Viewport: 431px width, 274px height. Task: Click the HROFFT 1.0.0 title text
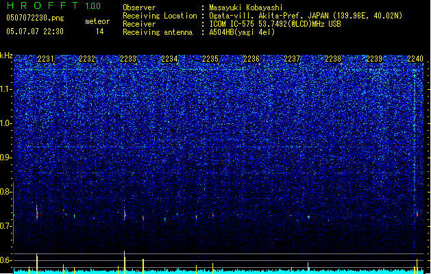click(53, 5)
